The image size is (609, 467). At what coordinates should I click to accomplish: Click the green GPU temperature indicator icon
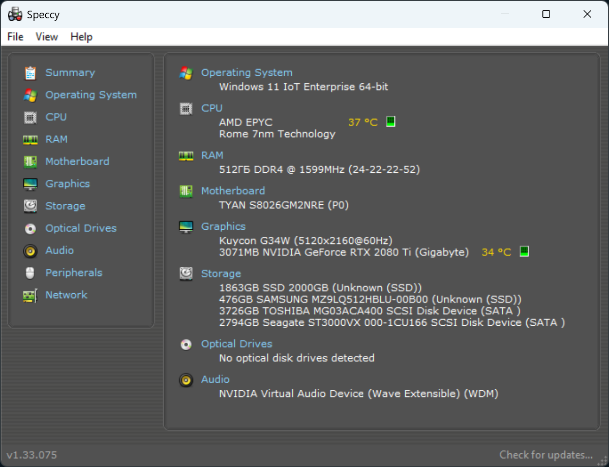click(x=524, y=252)
